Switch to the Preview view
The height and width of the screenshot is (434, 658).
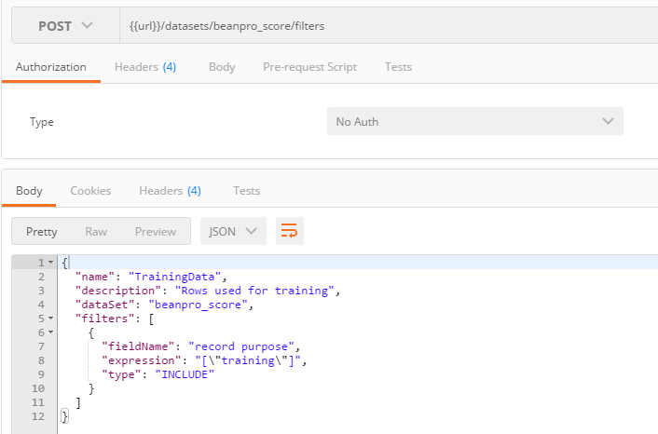pyautogui.click(x=156, y=232)
